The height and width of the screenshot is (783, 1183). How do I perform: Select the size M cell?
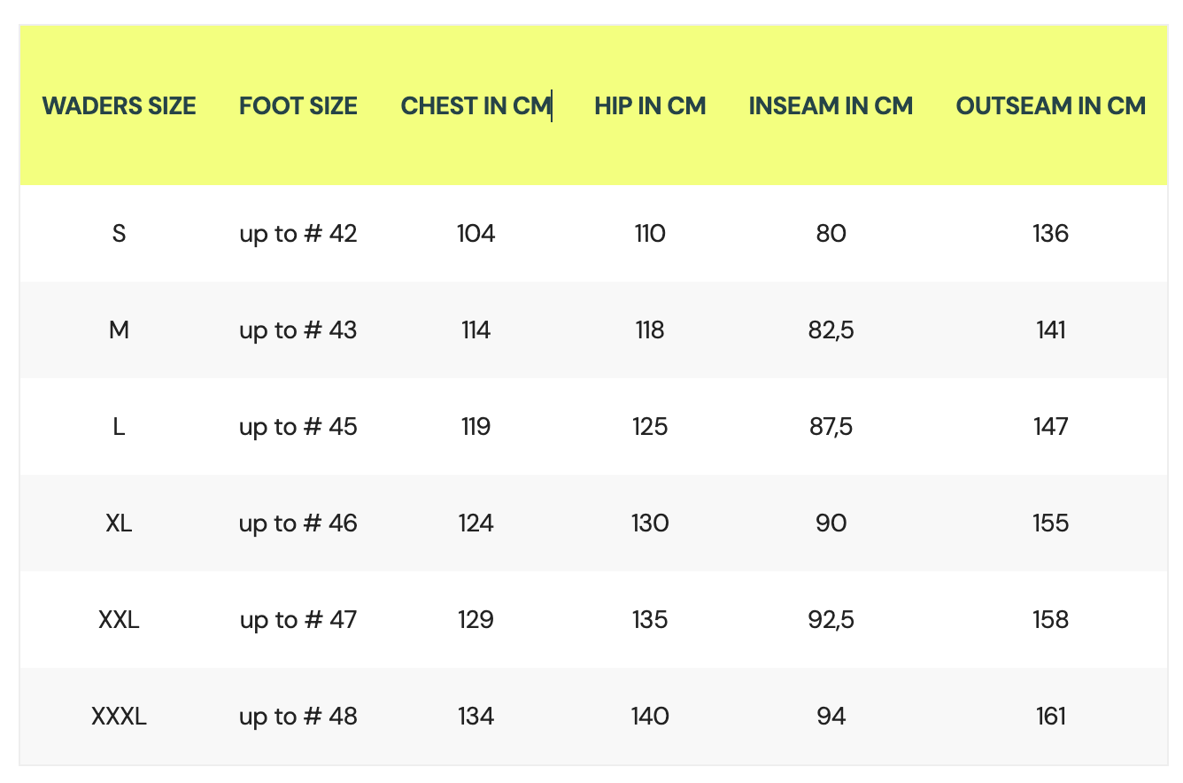click(x=119, y=330)
